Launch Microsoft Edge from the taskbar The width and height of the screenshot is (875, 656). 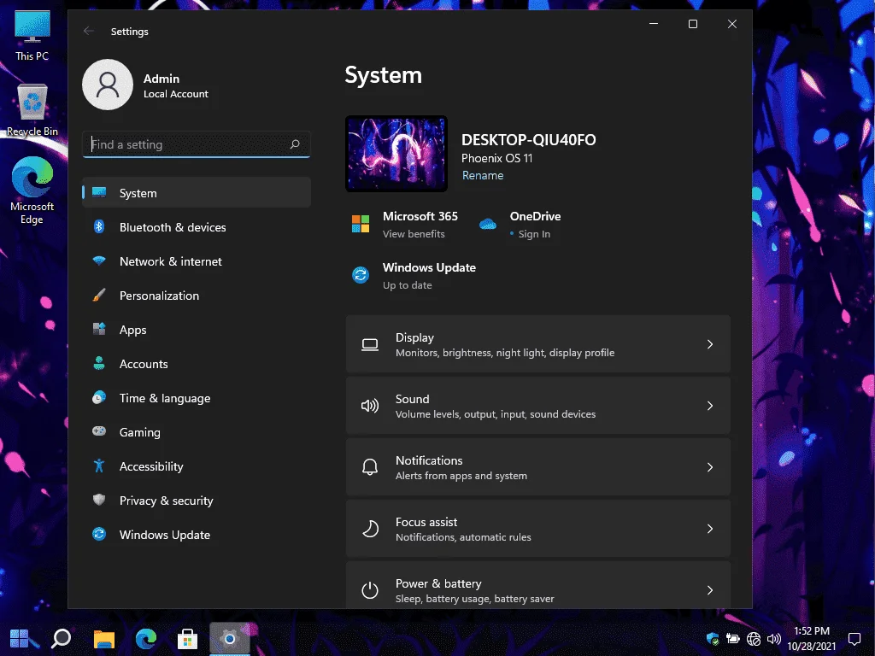[145, 639]
